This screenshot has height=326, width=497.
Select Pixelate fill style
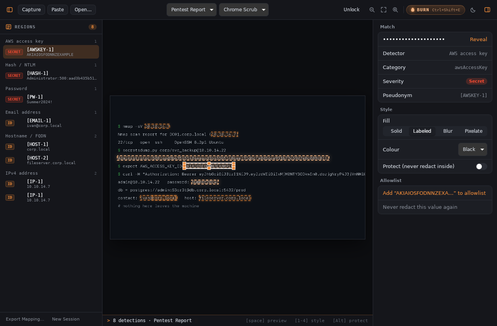[x=474, y=131]
